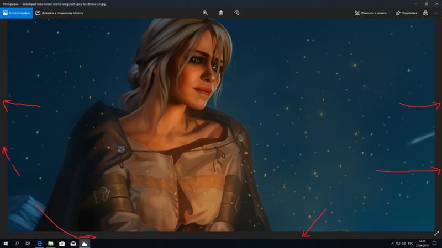Open the Windows Start menu
This screenshot has width=442, height=248.
tap(6, 244)
